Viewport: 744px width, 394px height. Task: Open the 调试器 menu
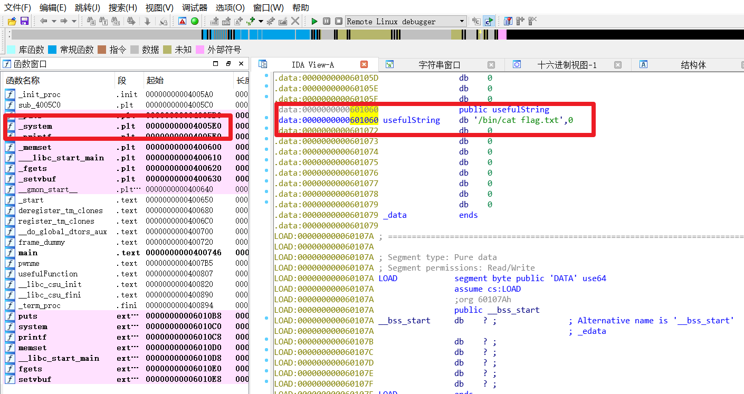[195, 7]
